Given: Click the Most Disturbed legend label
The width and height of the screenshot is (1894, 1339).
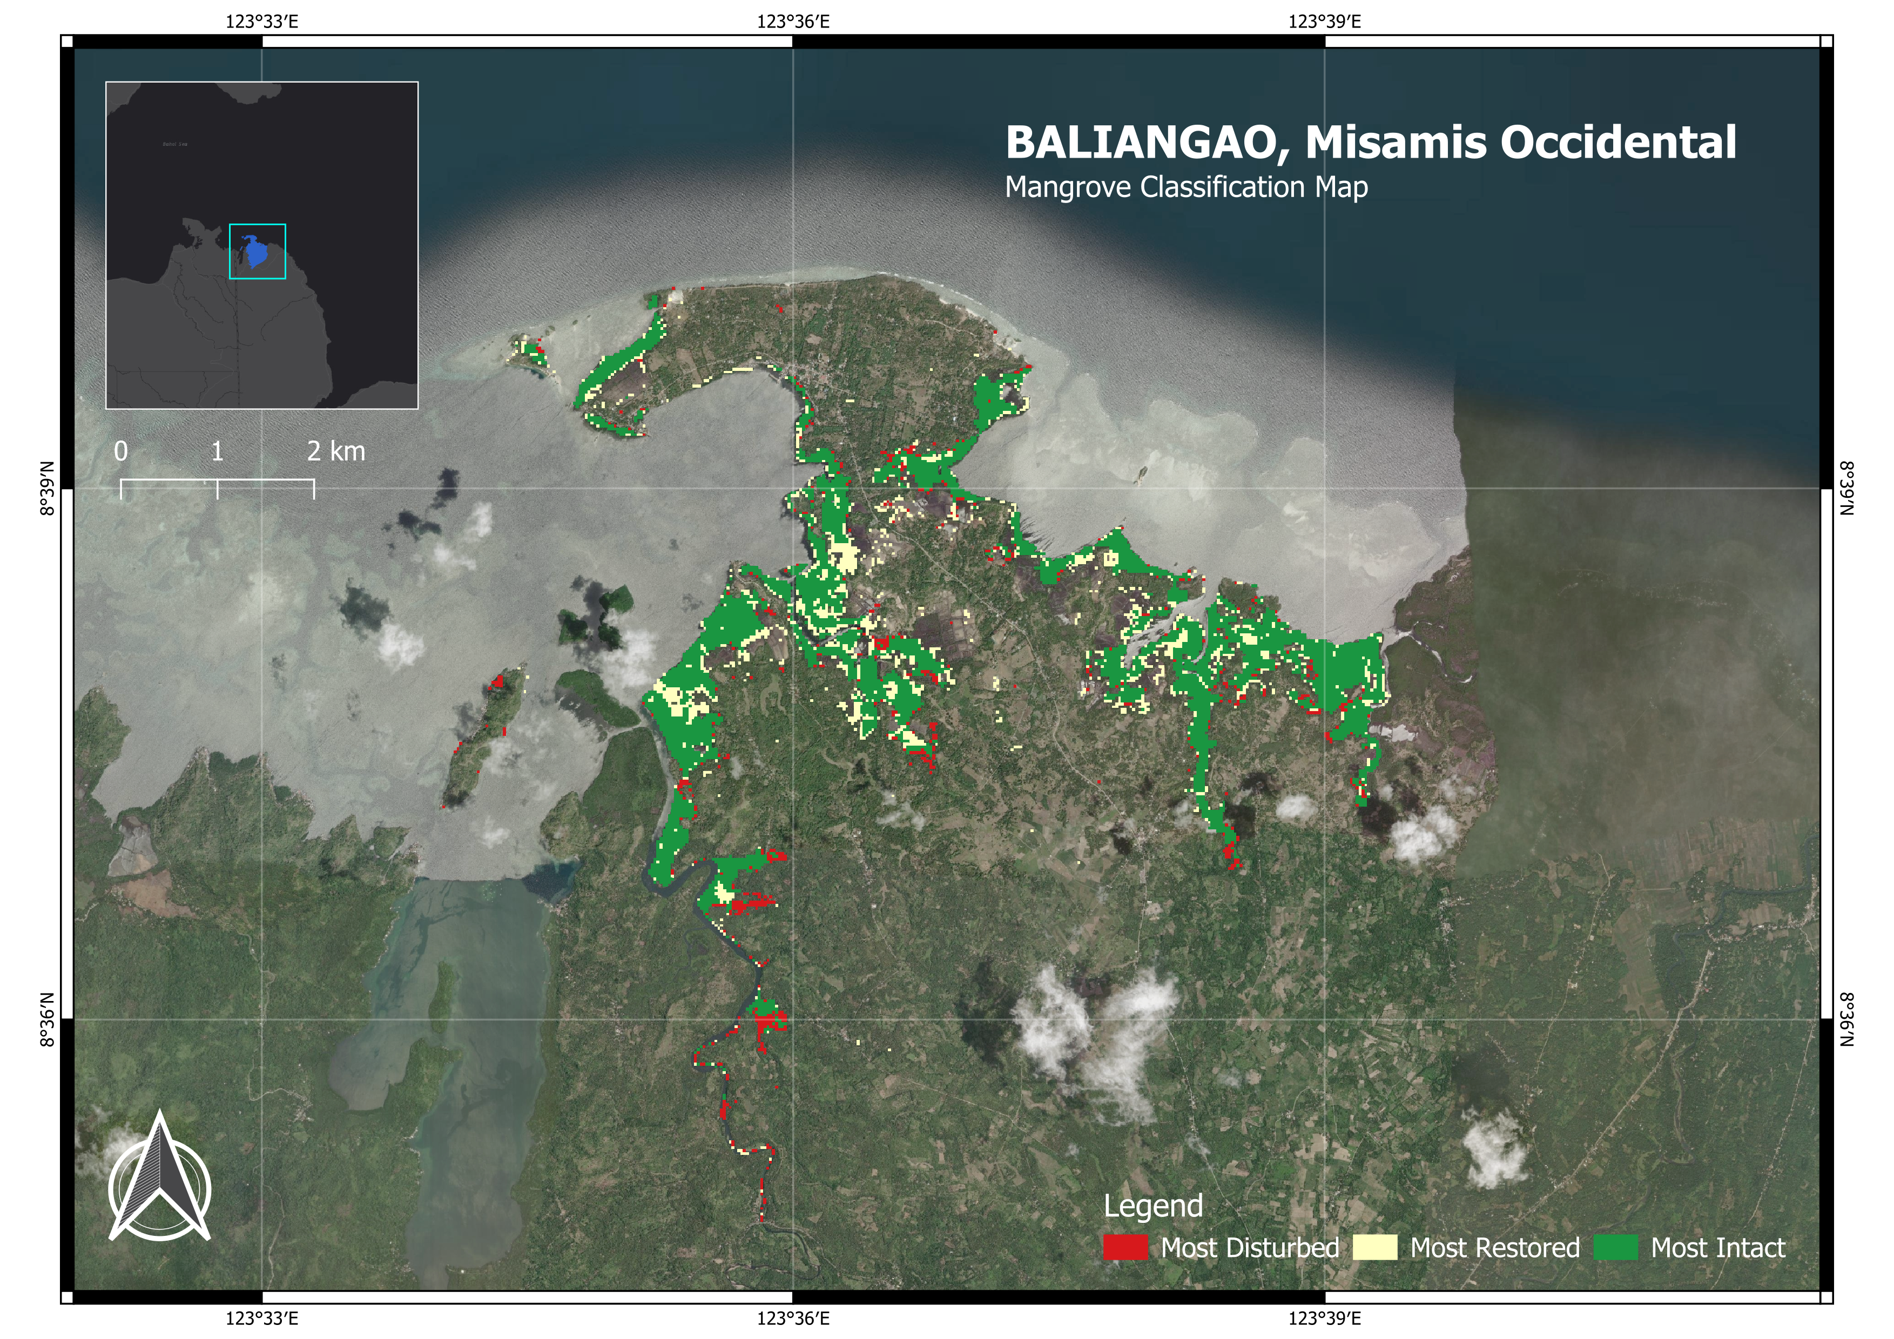Looking at the screenshot, I should [1249, 1247].
